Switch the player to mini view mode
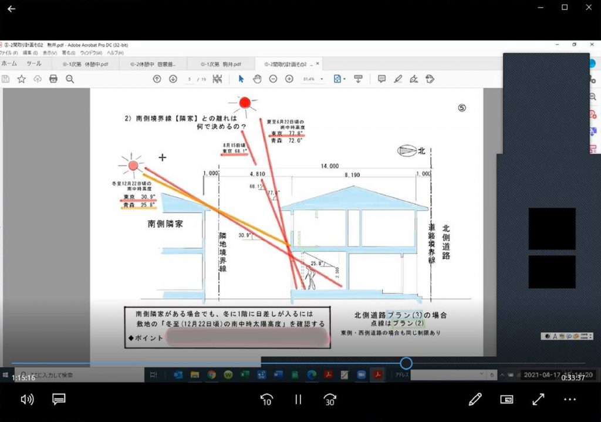 point(507,399)
